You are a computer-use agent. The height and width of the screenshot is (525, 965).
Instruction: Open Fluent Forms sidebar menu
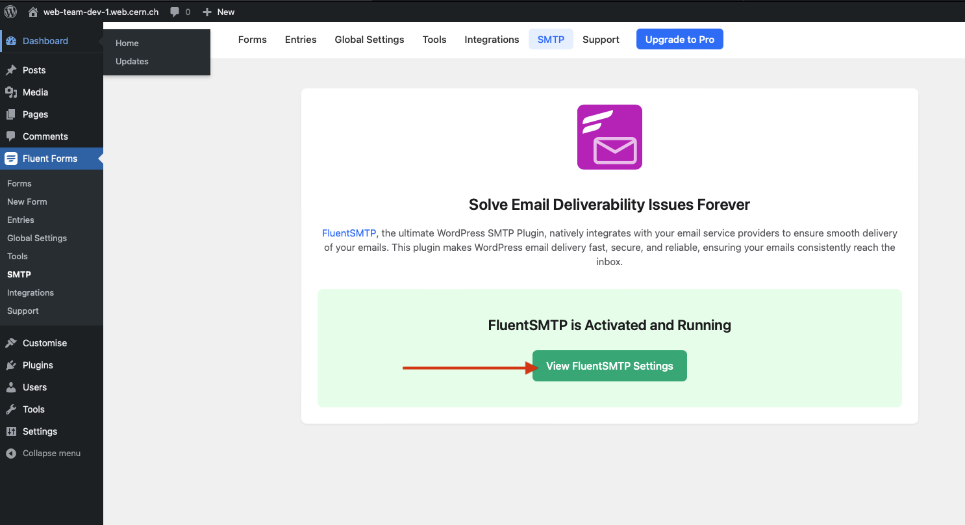click(51, 159)
